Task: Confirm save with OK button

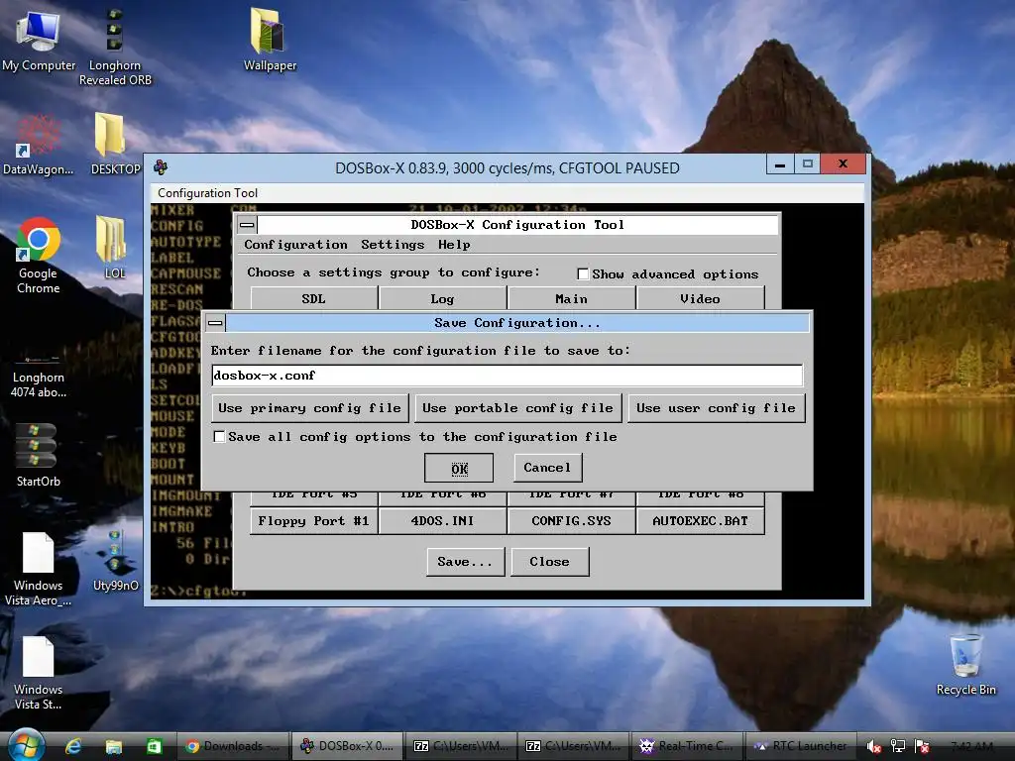Action: coord(459,468)
